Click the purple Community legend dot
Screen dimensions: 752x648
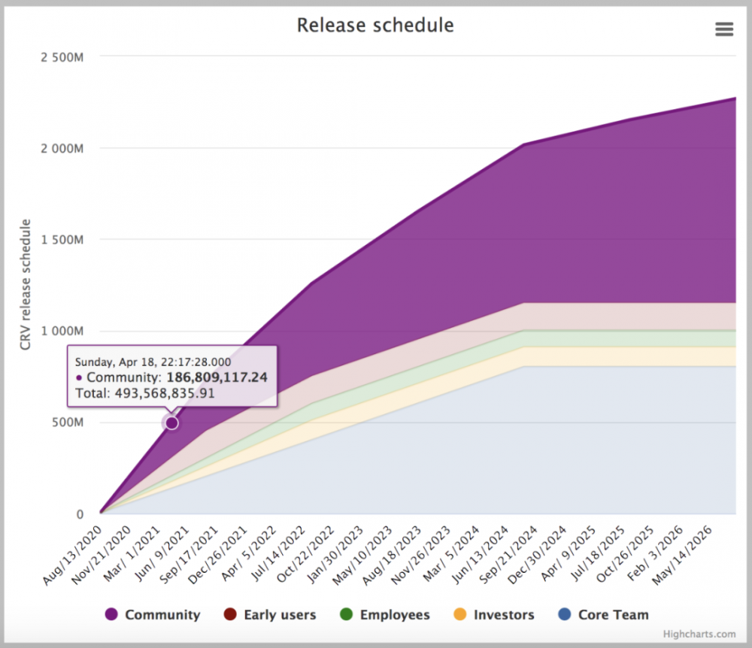[x=111, y=614]
